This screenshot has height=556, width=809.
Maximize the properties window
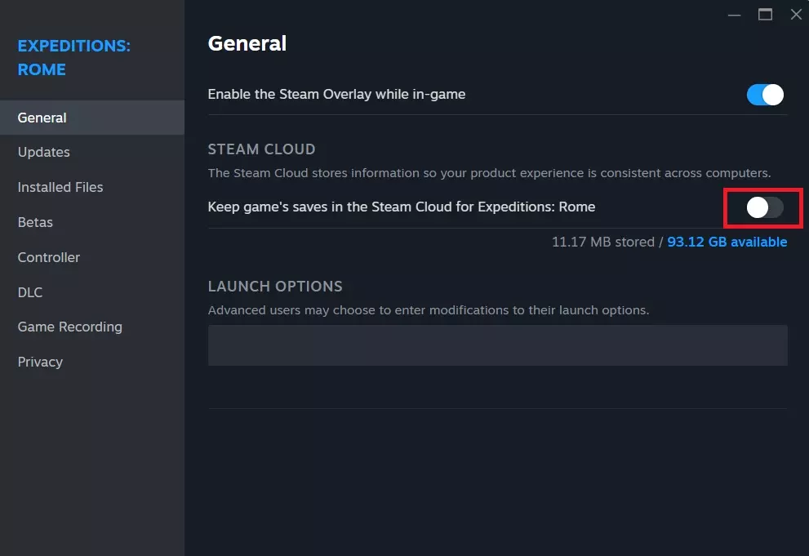coord(765,15)
